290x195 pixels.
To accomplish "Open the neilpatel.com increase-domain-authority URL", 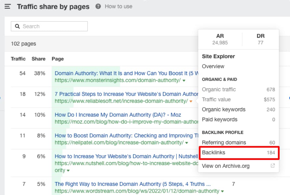I will coord(119,142).
